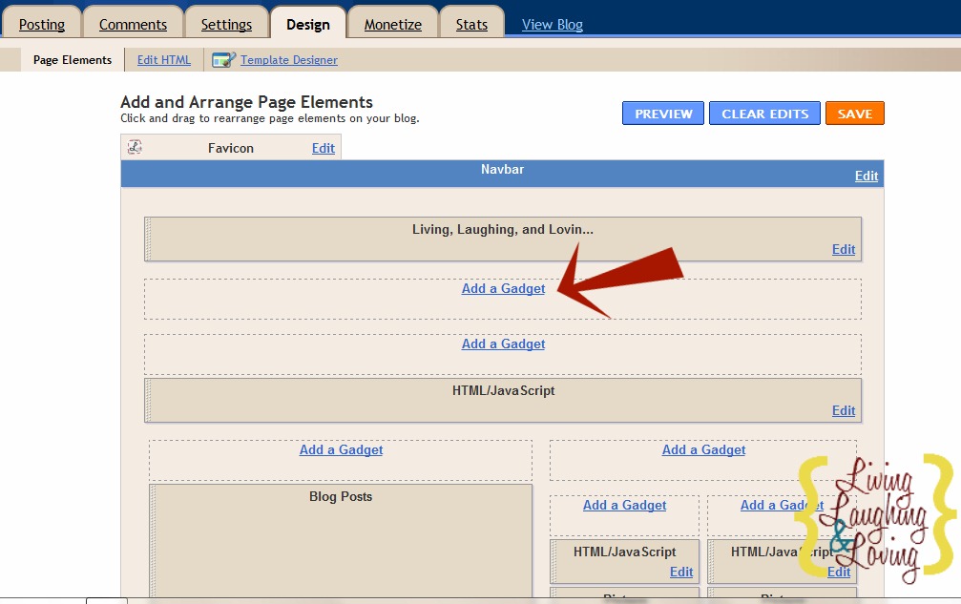Edit the right sidebar HTML/JavaScript gadget

(x=839, y=572)
